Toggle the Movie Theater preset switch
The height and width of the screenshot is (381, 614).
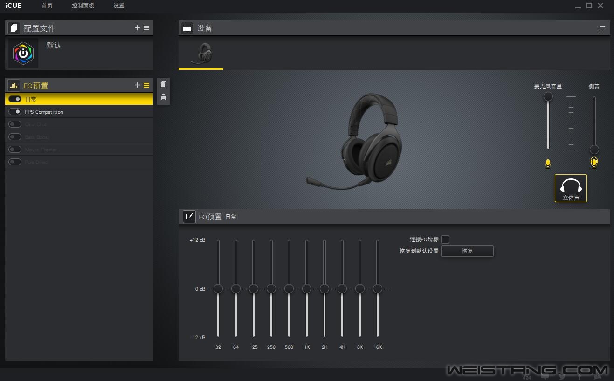point(15,150)
